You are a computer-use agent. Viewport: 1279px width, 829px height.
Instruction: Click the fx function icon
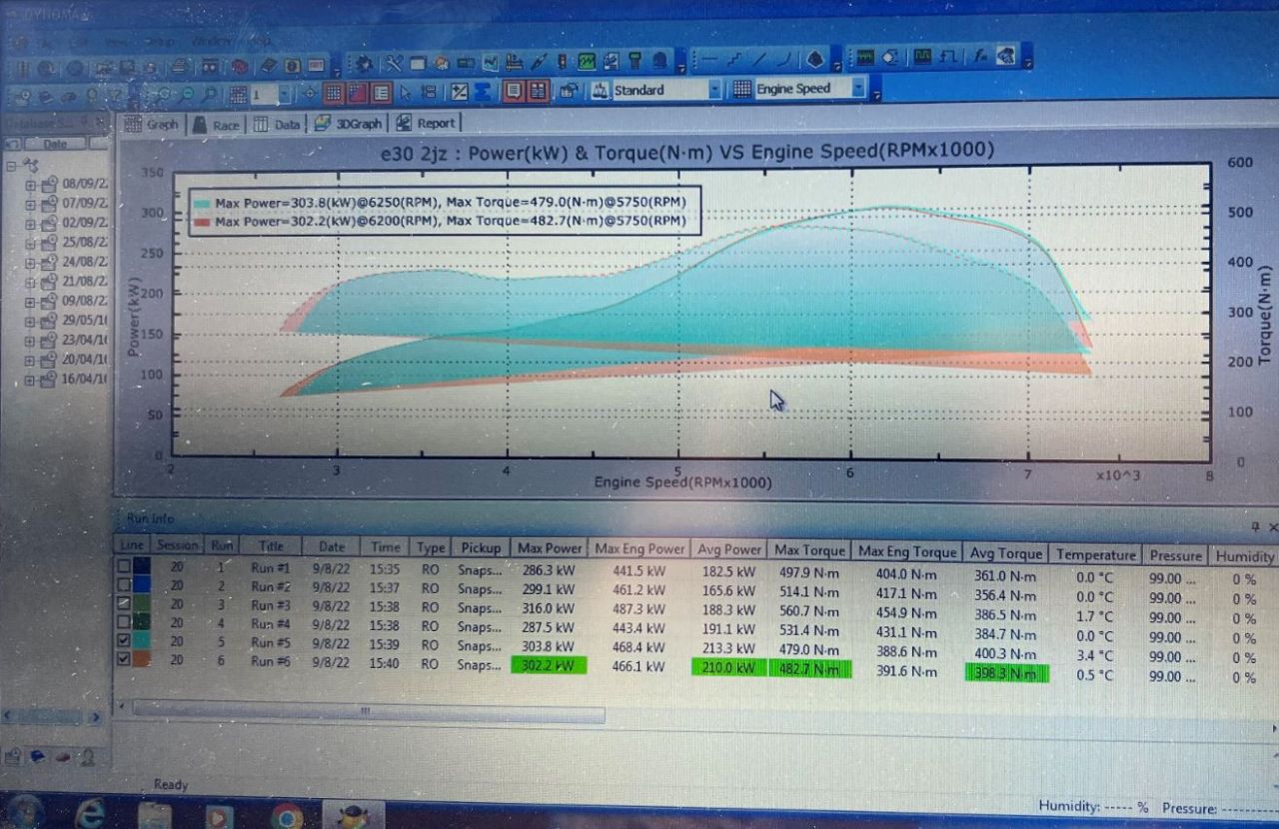pyautogui.click(x=980, y=57)
